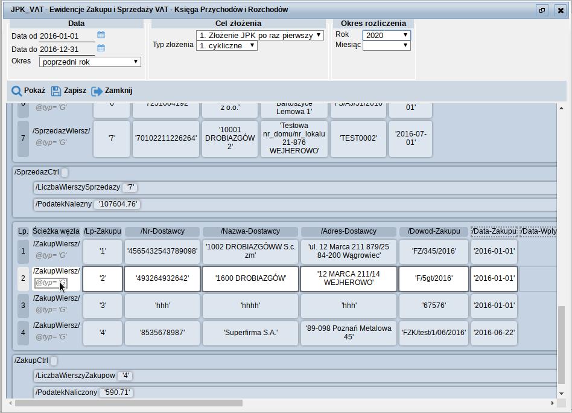Click the vertical scrollbar up arrow
Image resolution: width=572 pixels, height=413 pixels.
[561, 108]
